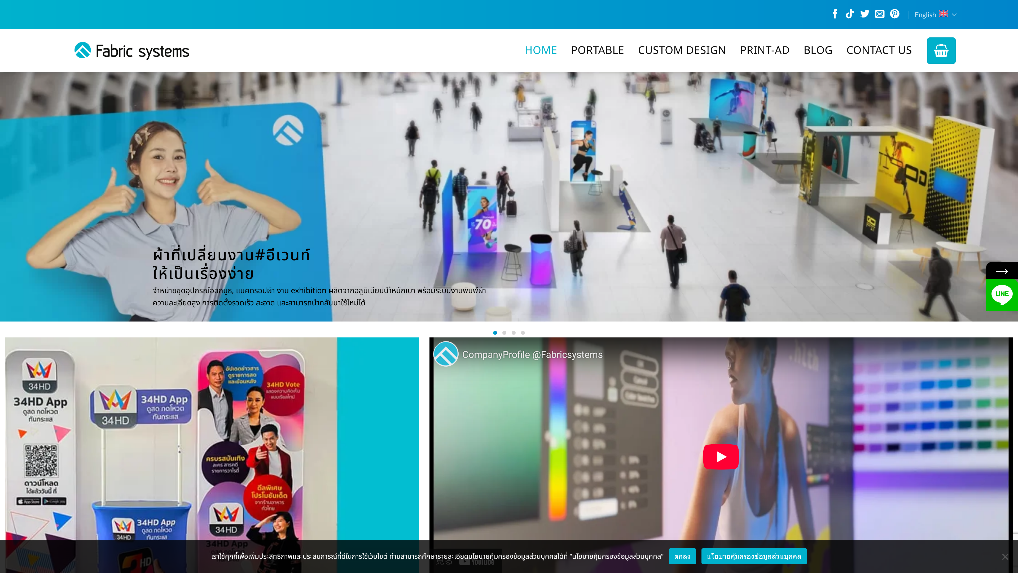Open the Pinterest icon
This screenshot has height=573, width=1018.
[x=895, y=14]
